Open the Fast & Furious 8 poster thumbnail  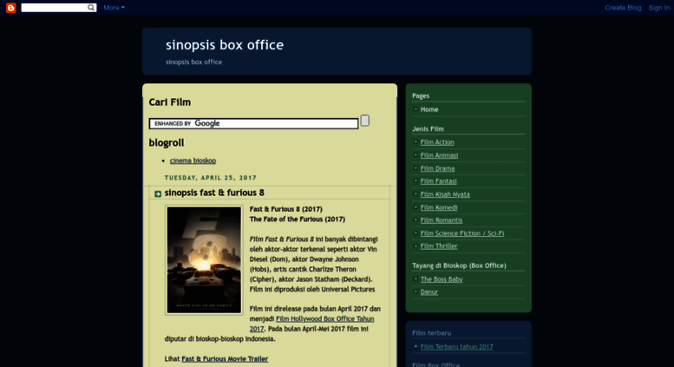click(x=204, y=259)
